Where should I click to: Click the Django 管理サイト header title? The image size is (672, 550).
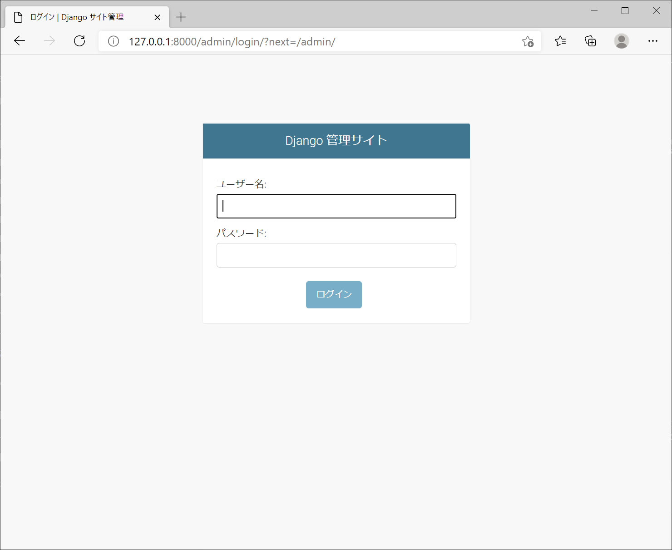(336, 140)
